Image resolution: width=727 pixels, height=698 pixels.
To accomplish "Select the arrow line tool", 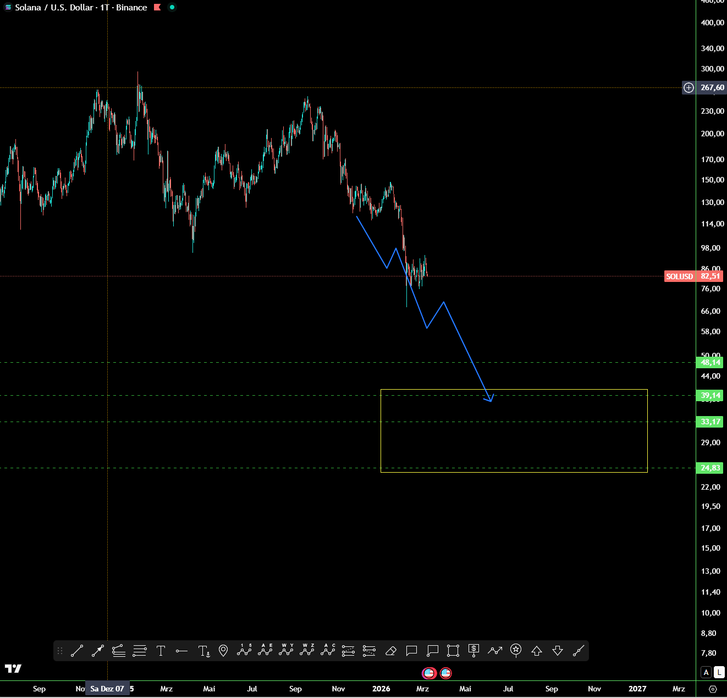I will tap(98, 651).
